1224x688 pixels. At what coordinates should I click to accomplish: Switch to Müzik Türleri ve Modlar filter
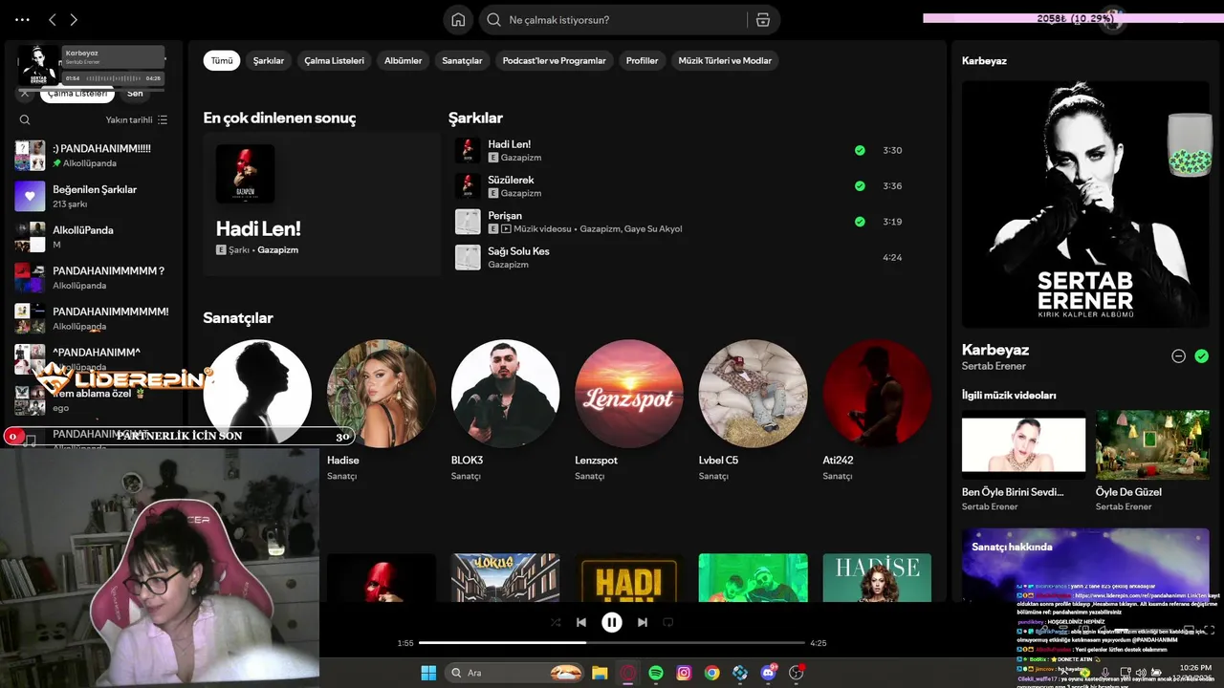click(x=725, y=60)
